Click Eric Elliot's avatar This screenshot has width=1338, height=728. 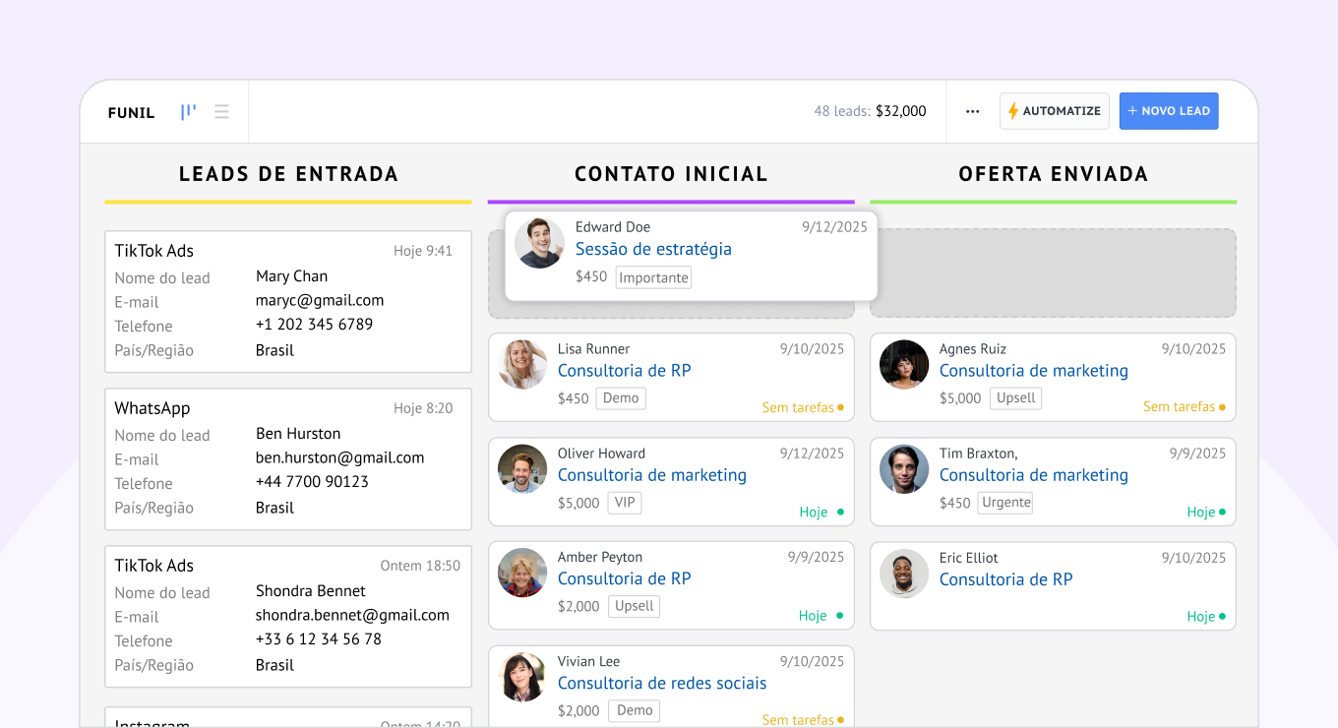coord(904,574)
